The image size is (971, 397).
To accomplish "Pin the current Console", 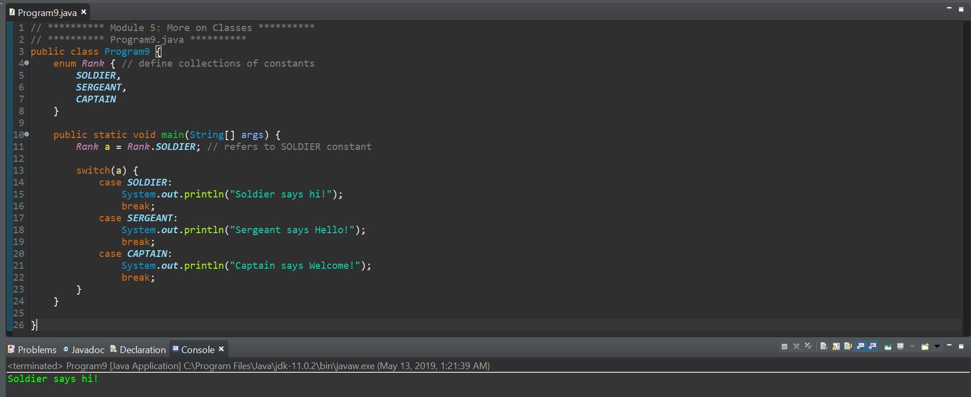I will click(888, 346).
